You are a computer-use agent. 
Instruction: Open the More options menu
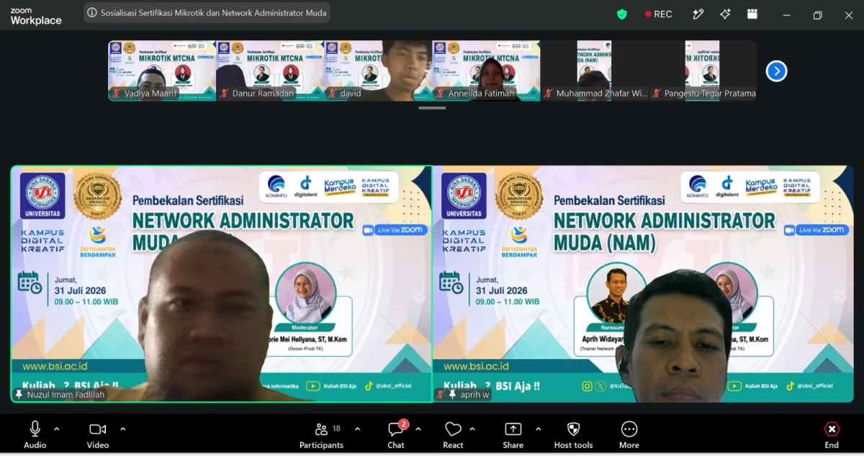629,435
